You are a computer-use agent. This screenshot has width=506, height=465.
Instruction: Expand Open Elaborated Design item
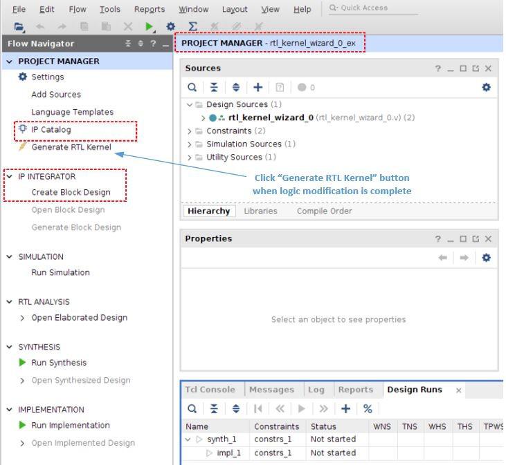coord(22,318)
